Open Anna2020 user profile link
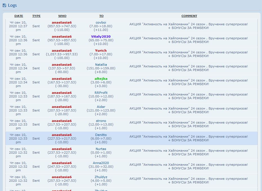Viewport: 262px width, 191px height. click(x=101, y=163)
